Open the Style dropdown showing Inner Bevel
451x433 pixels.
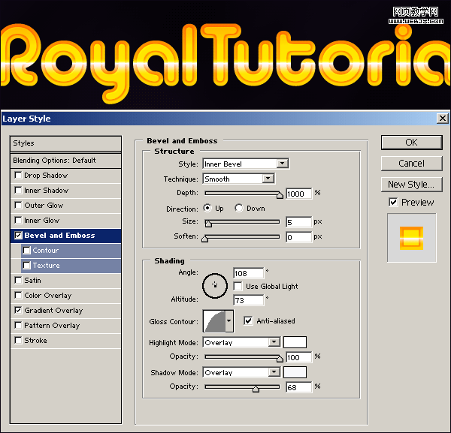pos(246,164)
